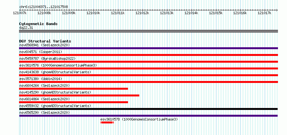Click the 121013k ruler tick label
The height and width of the screenshot is (135, 287).
[167, 13]
